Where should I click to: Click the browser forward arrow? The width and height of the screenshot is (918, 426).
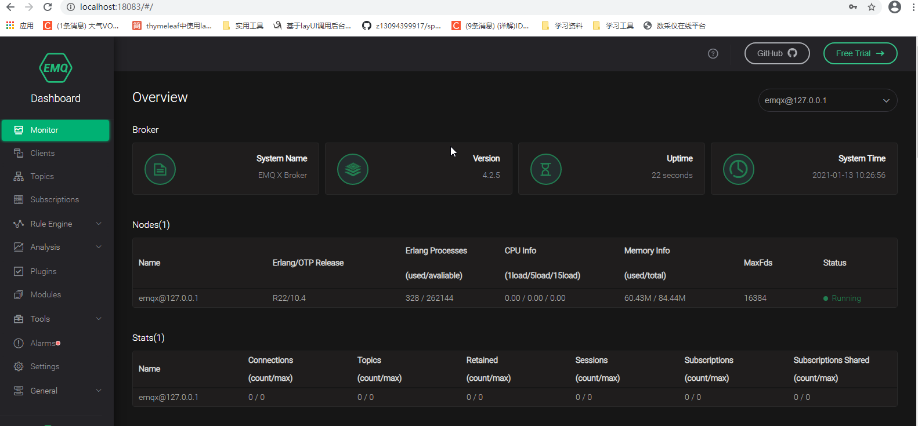point(29,7)
